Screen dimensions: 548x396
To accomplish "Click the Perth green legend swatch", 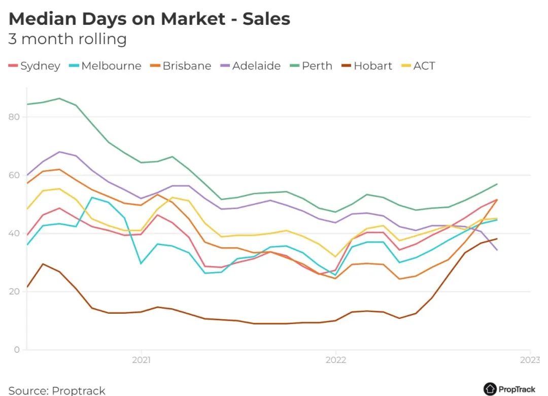I will pyautogui.click(x=295, y=66).
